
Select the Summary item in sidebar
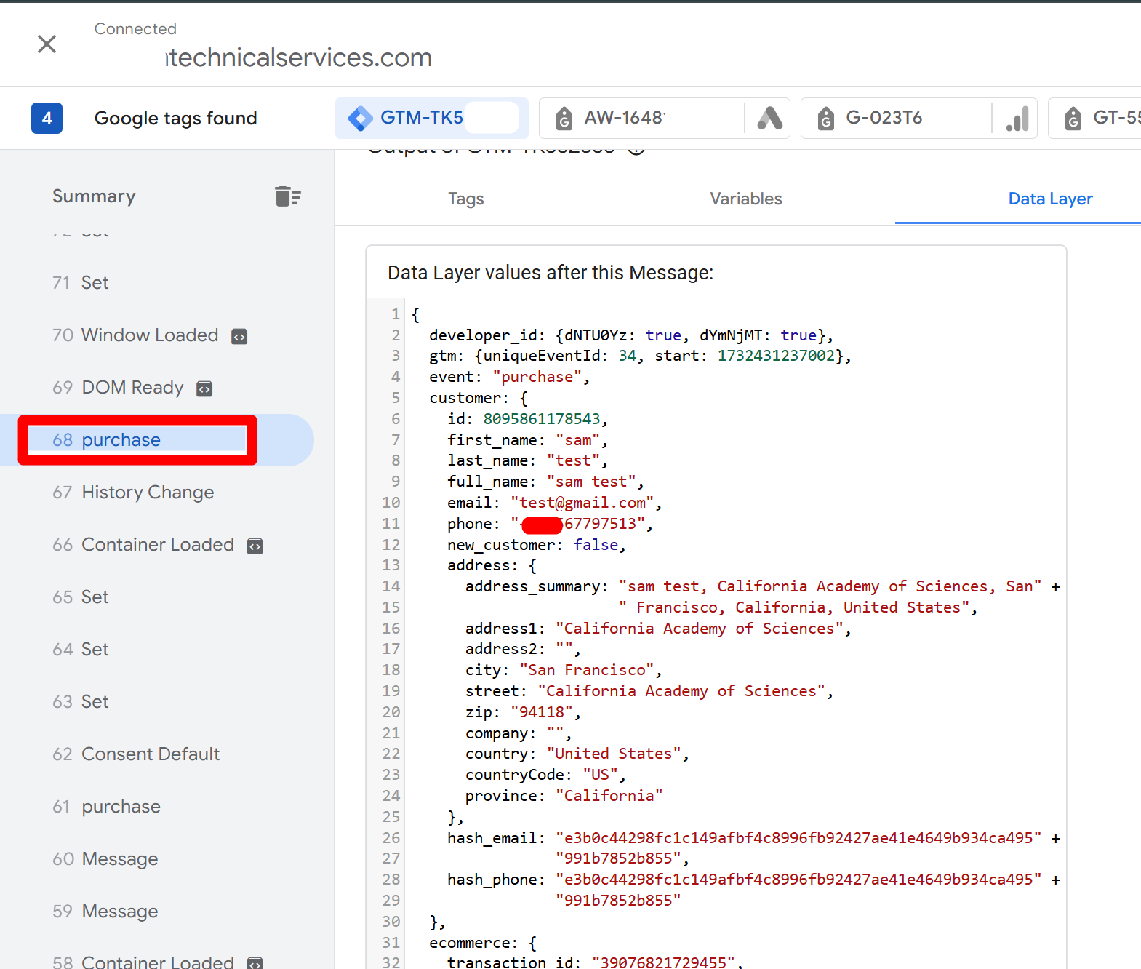(94, 196)
